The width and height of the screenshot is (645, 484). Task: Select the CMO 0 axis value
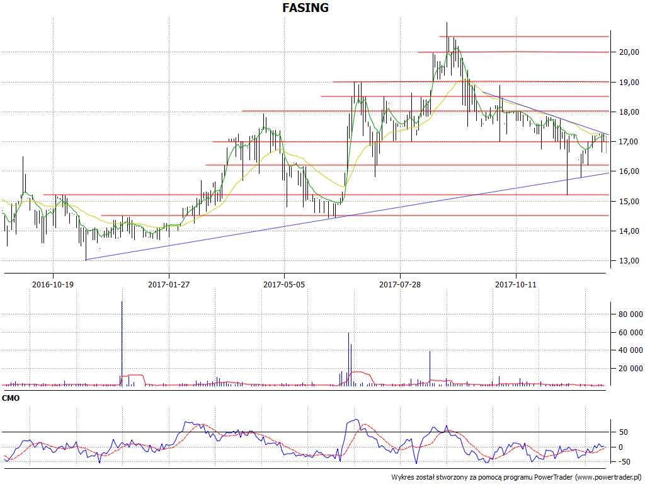[621, 447]
